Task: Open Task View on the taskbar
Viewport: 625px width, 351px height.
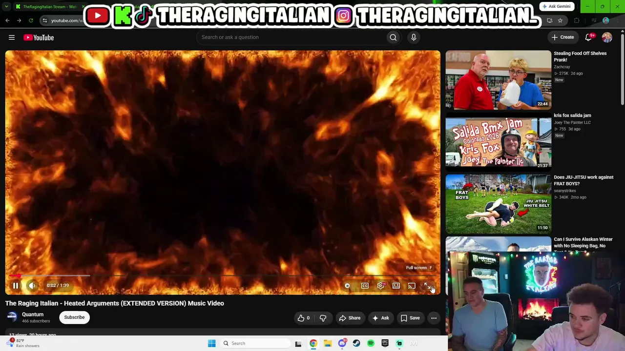Action: point(298,343)
